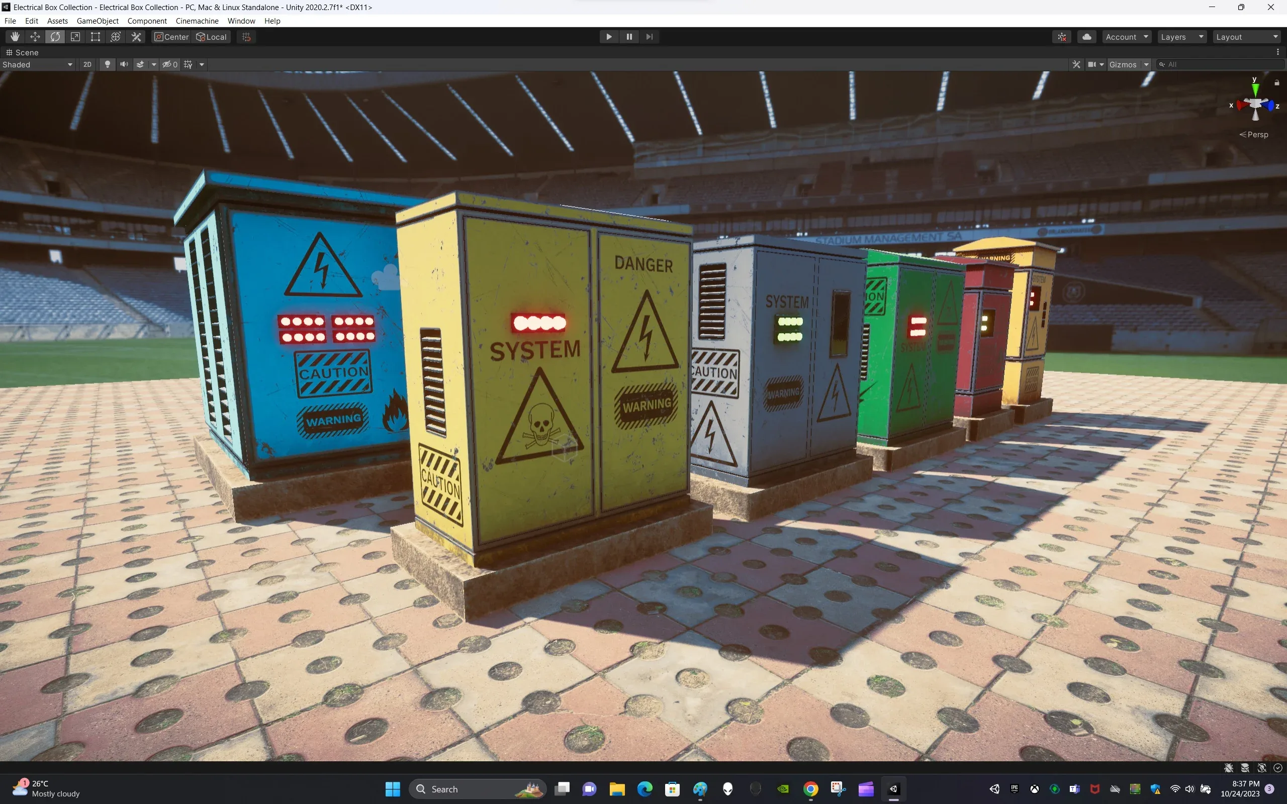Toggle the scene gizmo rotation lock
The image size is (1287, 804).
1276,82
